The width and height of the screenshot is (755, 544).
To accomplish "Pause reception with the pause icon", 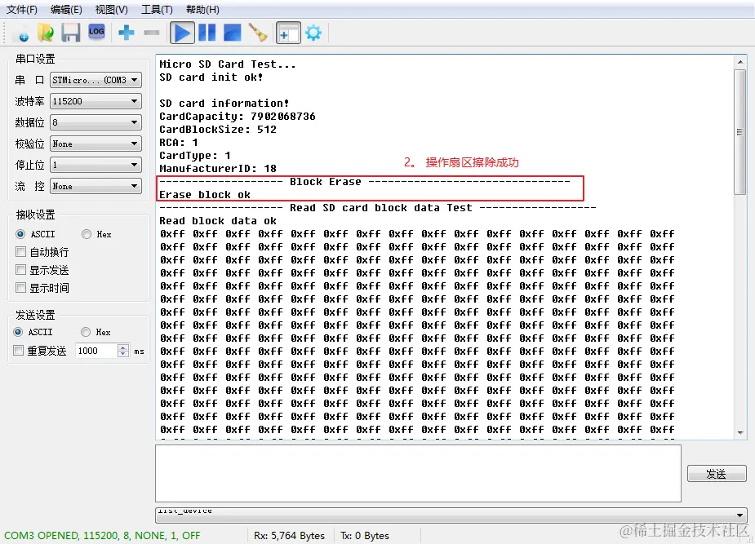I will [x=207, y=33].
